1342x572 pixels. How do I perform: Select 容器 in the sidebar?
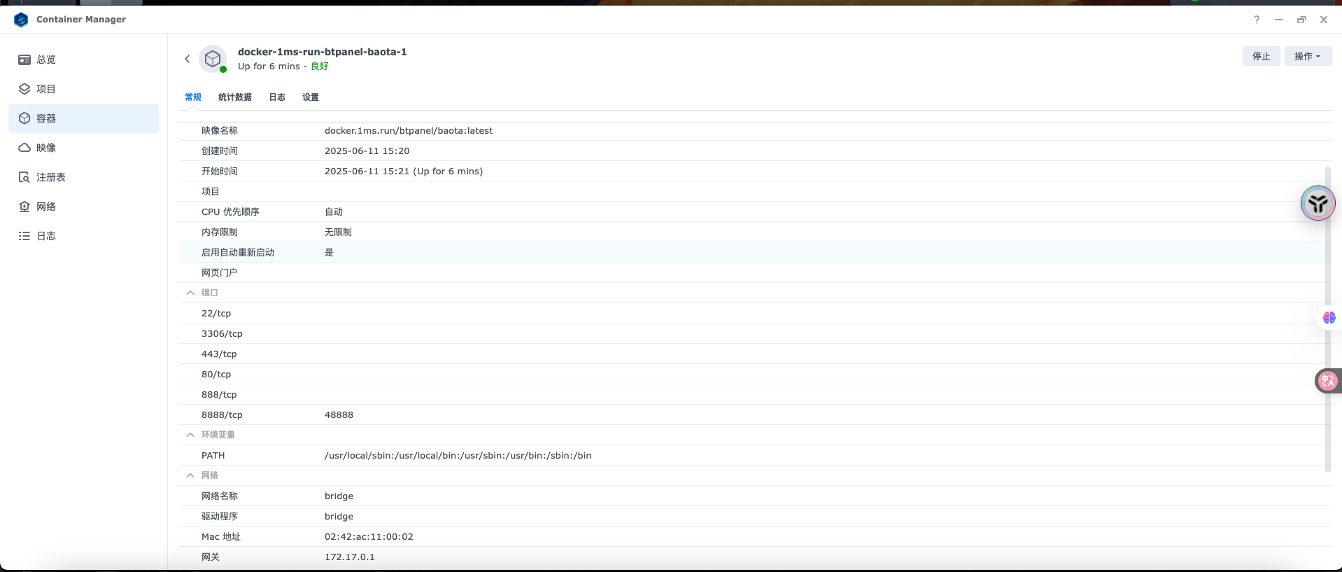[x=84, y=118]
